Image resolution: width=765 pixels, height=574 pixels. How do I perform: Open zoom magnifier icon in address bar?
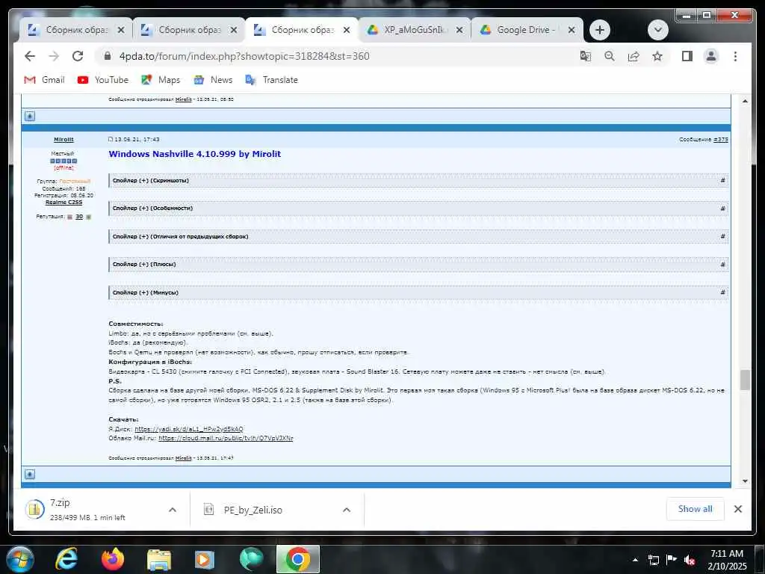tap(610, 56)
